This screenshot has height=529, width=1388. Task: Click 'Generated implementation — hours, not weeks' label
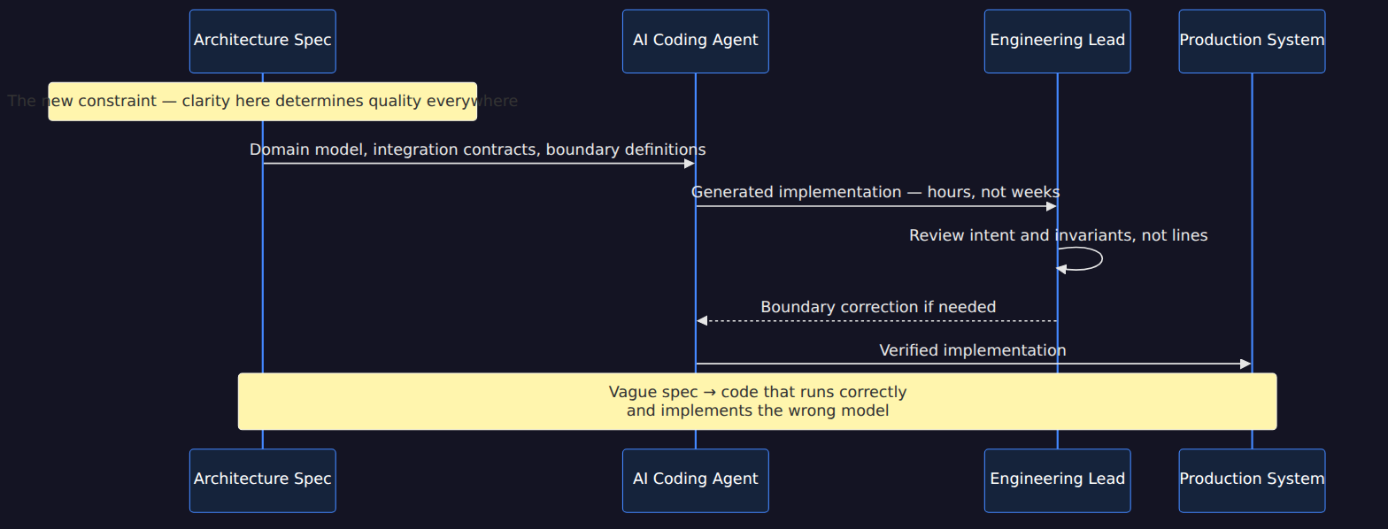875,192
